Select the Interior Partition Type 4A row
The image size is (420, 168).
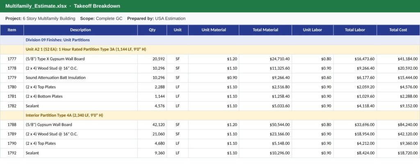210,115
